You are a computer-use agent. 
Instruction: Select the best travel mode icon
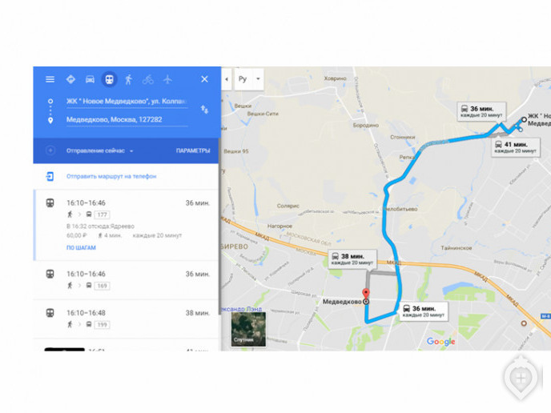pos(70,79)
